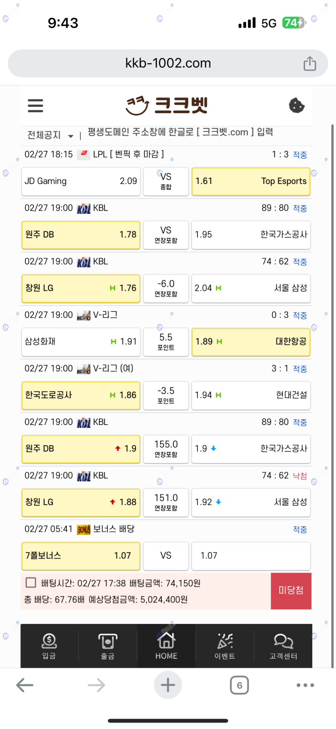Show the open tabs counter

(239, 685)
